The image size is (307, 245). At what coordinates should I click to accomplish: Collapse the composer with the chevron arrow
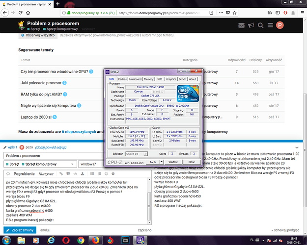[x=297, y=147]
